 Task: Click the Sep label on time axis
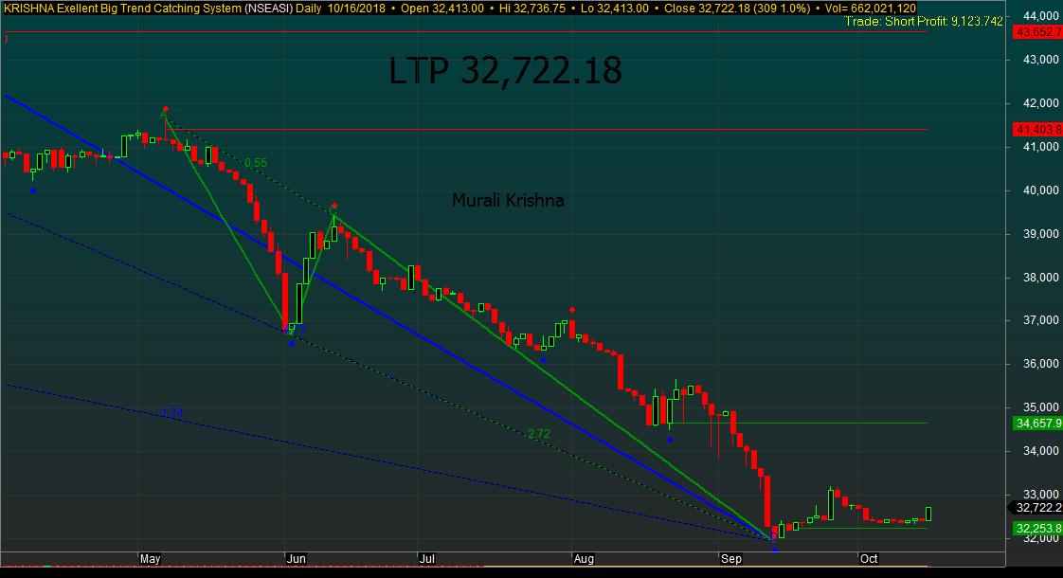click(730, 559)
